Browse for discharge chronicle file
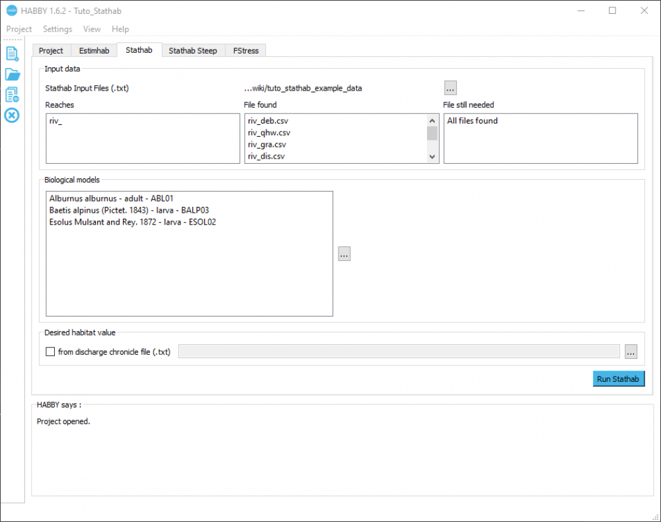This screenshot has width=661, height=522. [x=631, y=352]
